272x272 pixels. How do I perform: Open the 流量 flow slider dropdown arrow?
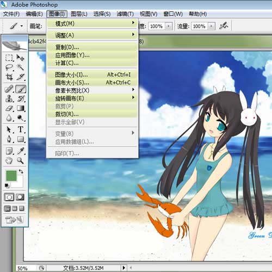[x=211, y=26]
